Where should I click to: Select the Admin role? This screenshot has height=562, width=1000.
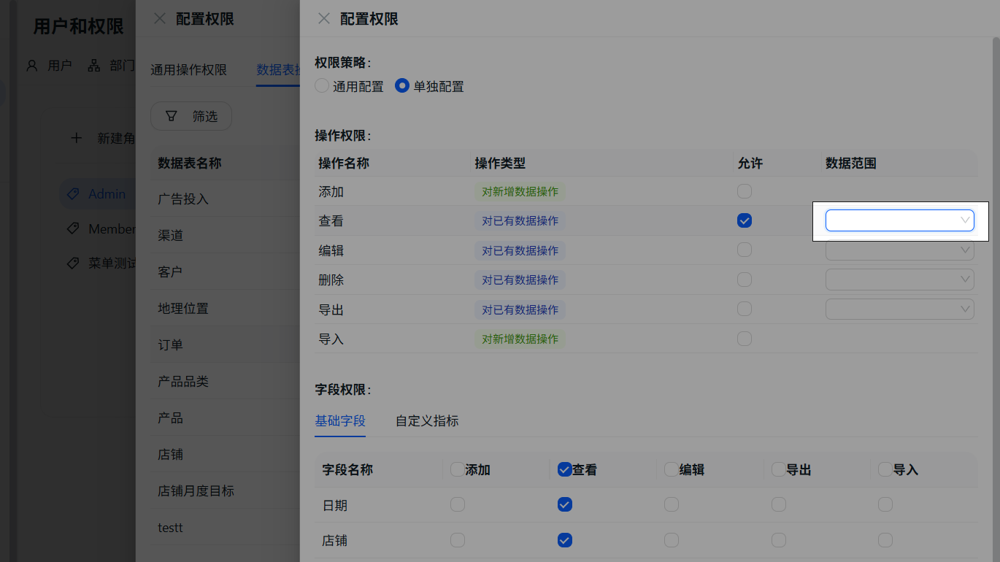point(97,194)
